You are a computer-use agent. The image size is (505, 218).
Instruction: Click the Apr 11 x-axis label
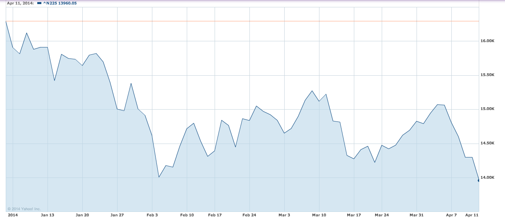(472, 215)
